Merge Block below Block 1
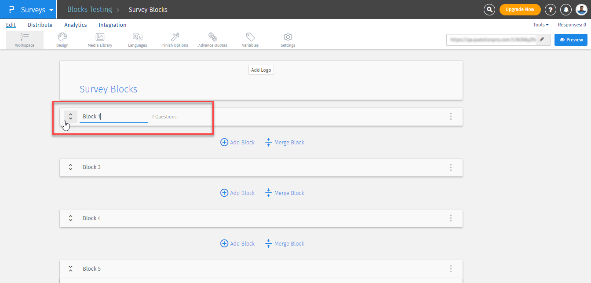 coord(285,143)
